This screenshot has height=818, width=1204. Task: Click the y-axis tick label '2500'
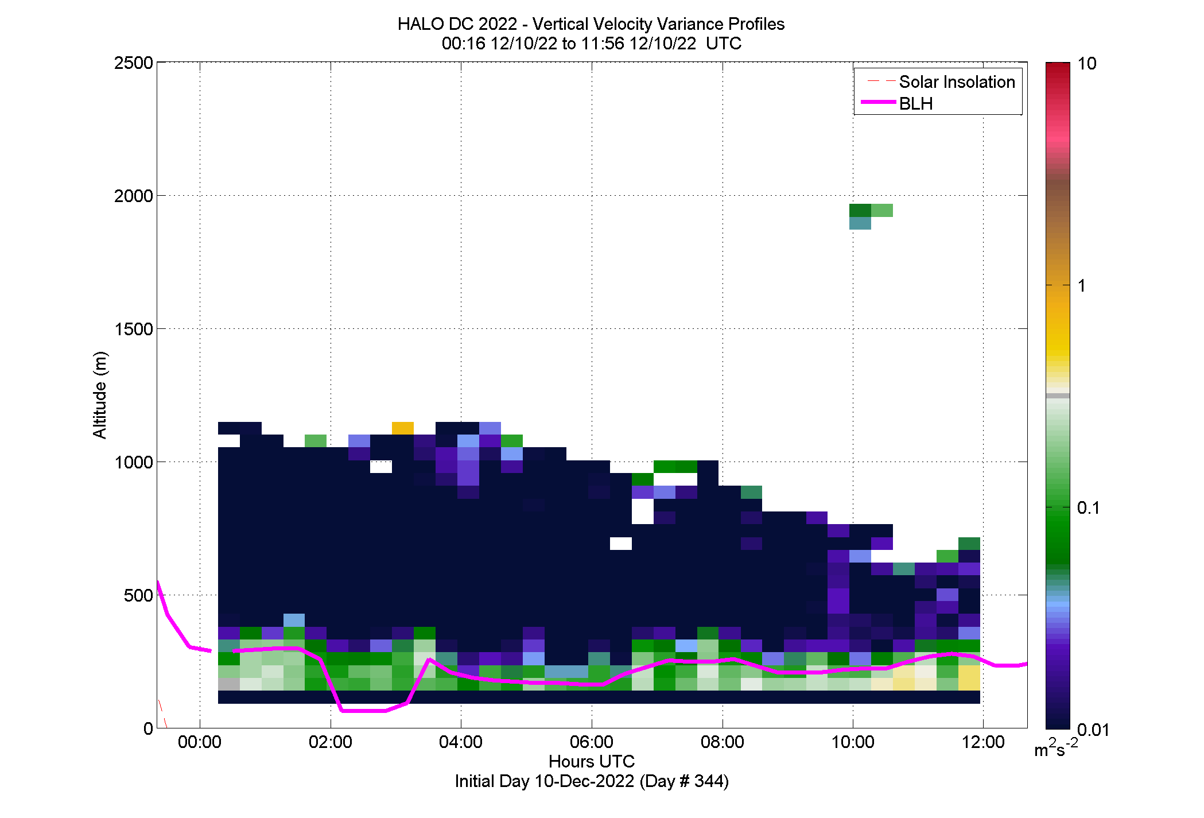[x=133, y=63]
